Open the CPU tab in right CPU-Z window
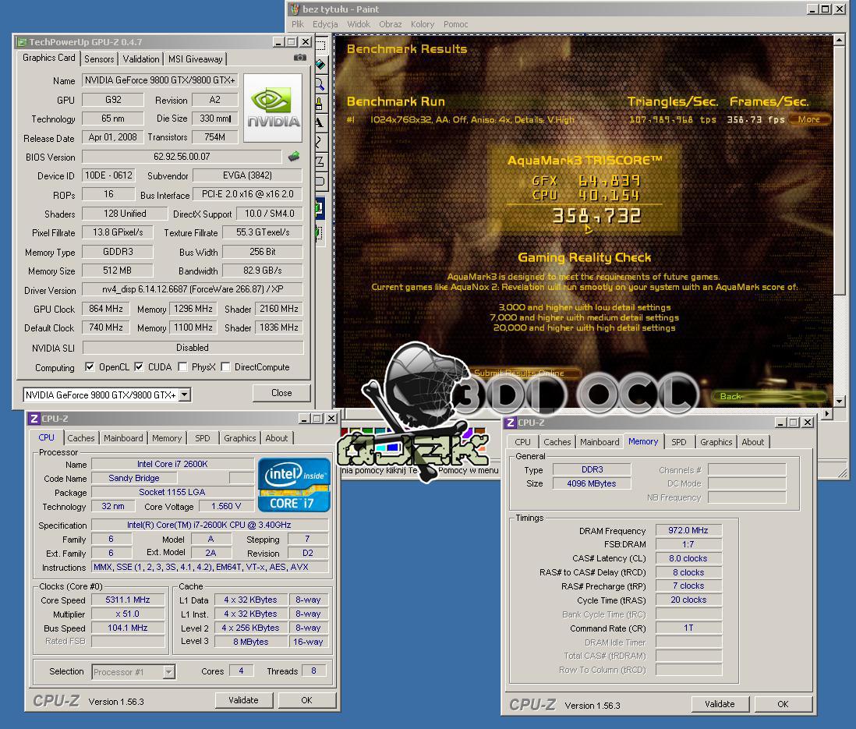 pyautogui.click(x=522, y=442)
